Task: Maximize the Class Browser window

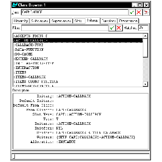Action: tap(140, 5)
